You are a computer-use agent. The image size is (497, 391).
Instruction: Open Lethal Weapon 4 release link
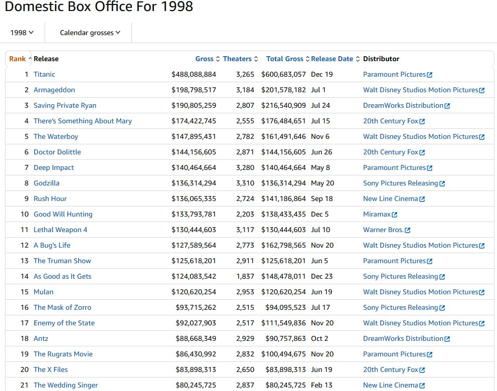(61, 230)
